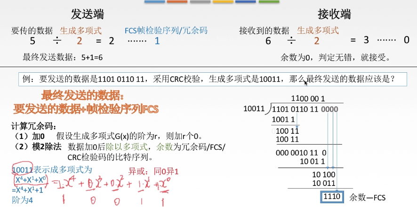
Task: Select the FCS帧检验序列/冗余码 label
Action: pos(166,31)
